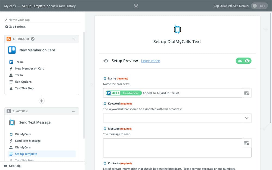Click the Zapier loading logo in the header
The width and height of the screenshot is (272, 170).
[x=136, y=6]
